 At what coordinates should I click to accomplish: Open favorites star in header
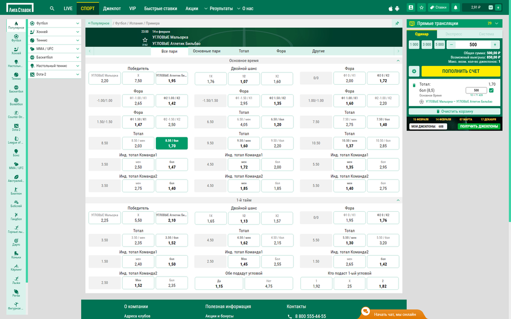tap(422, 8)
